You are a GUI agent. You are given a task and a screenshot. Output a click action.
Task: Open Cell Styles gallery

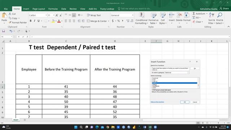pos(163,18)
